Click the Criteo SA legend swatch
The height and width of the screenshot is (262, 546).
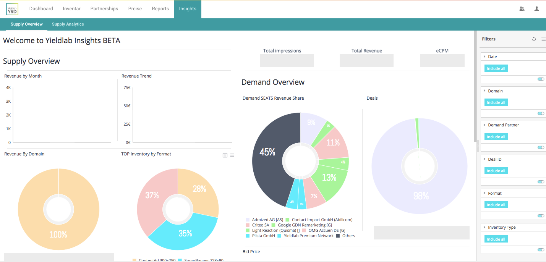[x=248, y=225]
